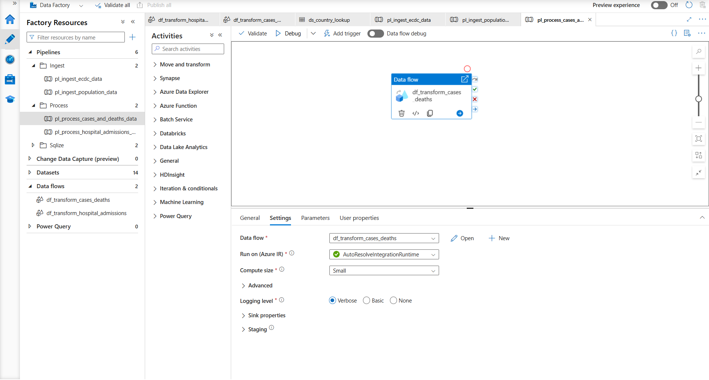Search the pipeline canvas
The width and height of the screenshot is (709, 380).
pos(699,52)
